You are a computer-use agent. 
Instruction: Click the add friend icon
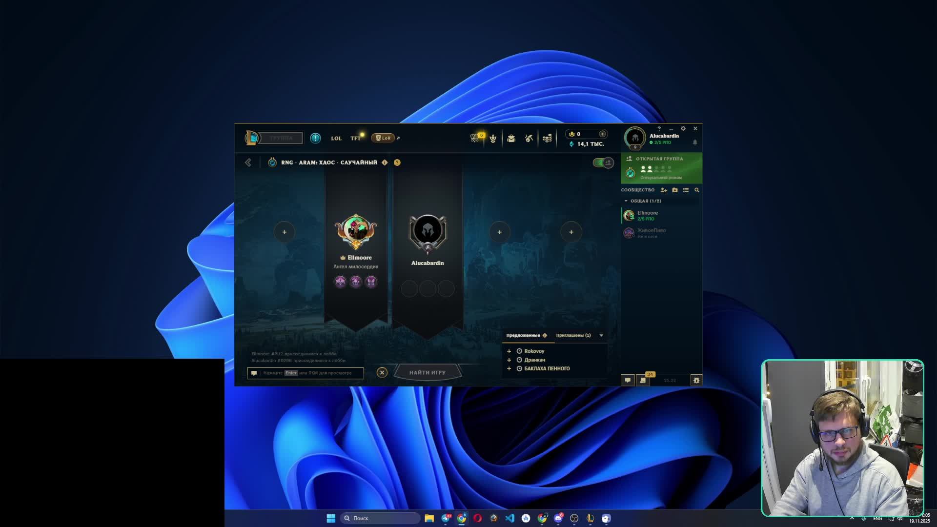click(x=664, y=190)
